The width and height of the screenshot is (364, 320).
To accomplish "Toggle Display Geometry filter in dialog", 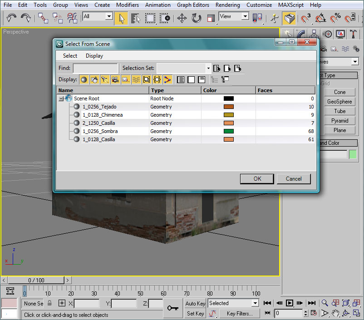I will (x=84, y=79).
